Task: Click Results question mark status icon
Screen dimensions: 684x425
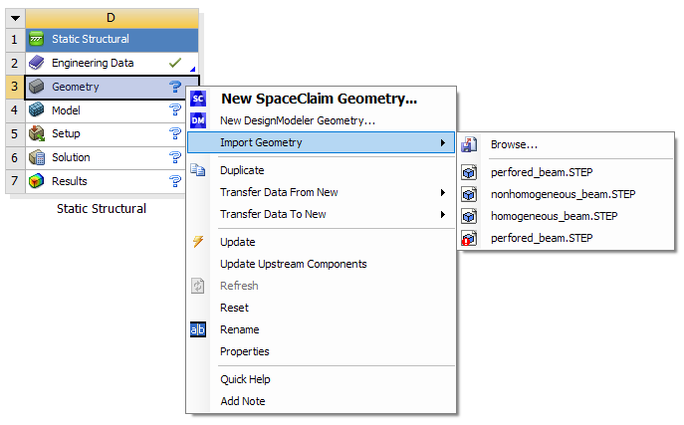Action: pos(175,181)
